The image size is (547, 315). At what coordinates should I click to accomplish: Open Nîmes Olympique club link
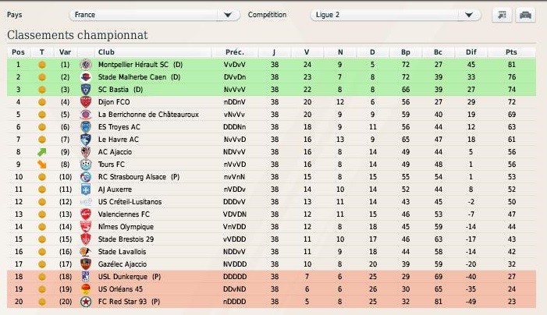(x=126, y=227)
